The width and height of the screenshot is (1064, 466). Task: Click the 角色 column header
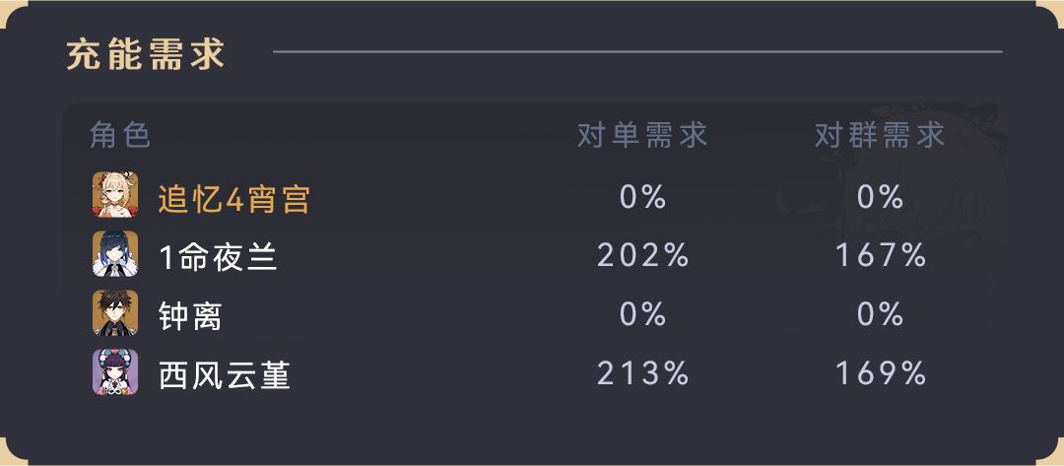tap(120, 135)
